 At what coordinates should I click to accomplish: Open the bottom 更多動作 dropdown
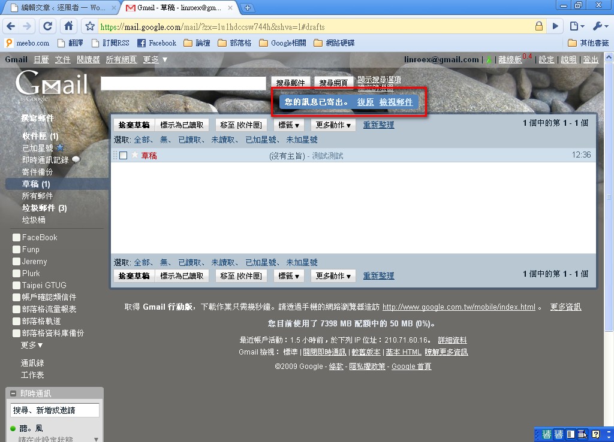[333, 276]
